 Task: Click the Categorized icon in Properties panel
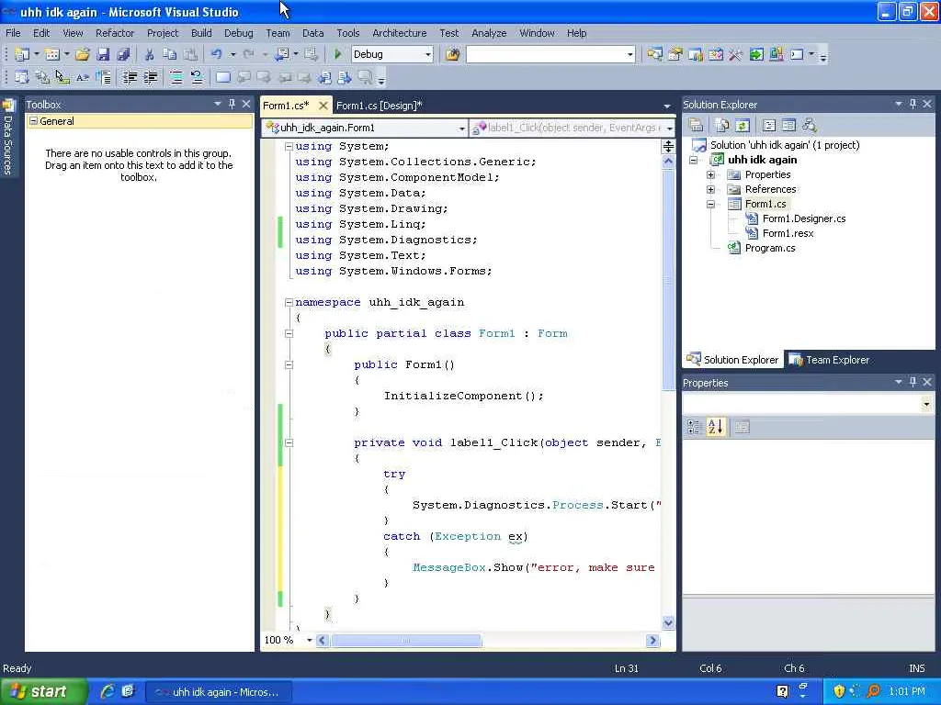click(x=695, y=427)
